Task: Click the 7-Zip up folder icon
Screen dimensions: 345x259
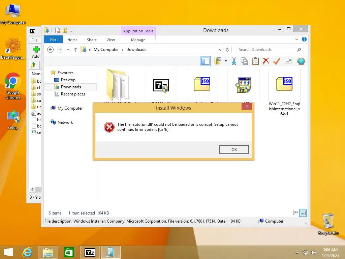Action: (33, 65)
